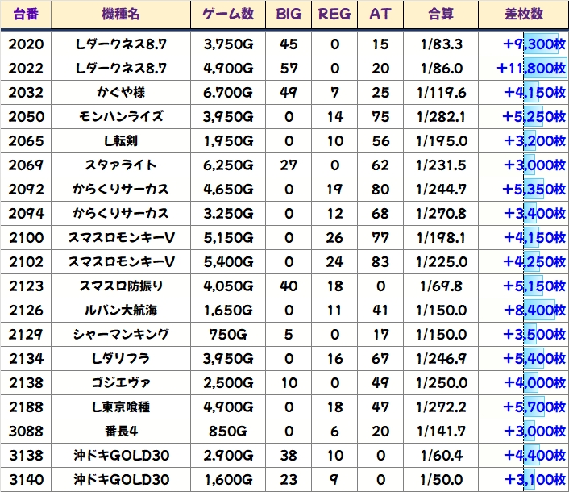Viewport: 569px width, 492px height.
Task: Click the 差枚数 column header
Action: coord(524,15)
